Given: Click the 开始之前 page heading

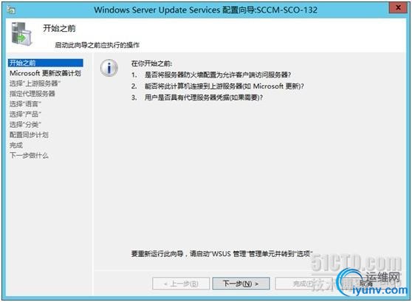Looking at the screenshot, I should [59, 28].
